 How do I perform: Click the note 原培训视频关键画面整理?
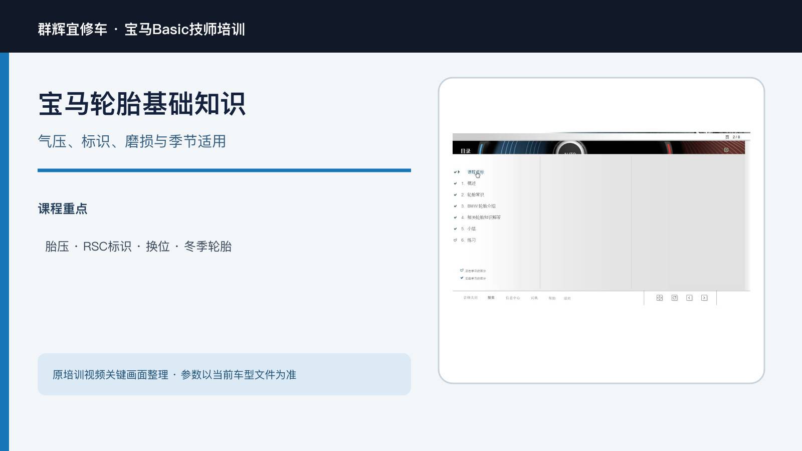(x=110, y=375)
